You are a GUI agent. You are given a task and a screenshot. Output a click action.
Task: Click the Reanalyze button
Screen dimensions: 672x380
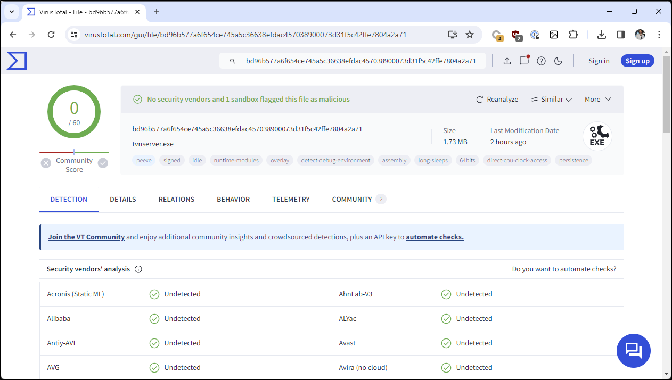coord(497,100)
